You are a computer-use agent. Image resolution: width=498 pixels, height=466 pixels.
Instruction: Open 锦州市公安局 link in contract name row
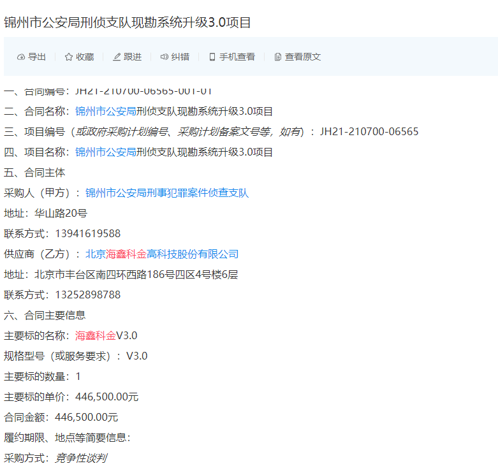pyautogui.click(x=106, y=112)
